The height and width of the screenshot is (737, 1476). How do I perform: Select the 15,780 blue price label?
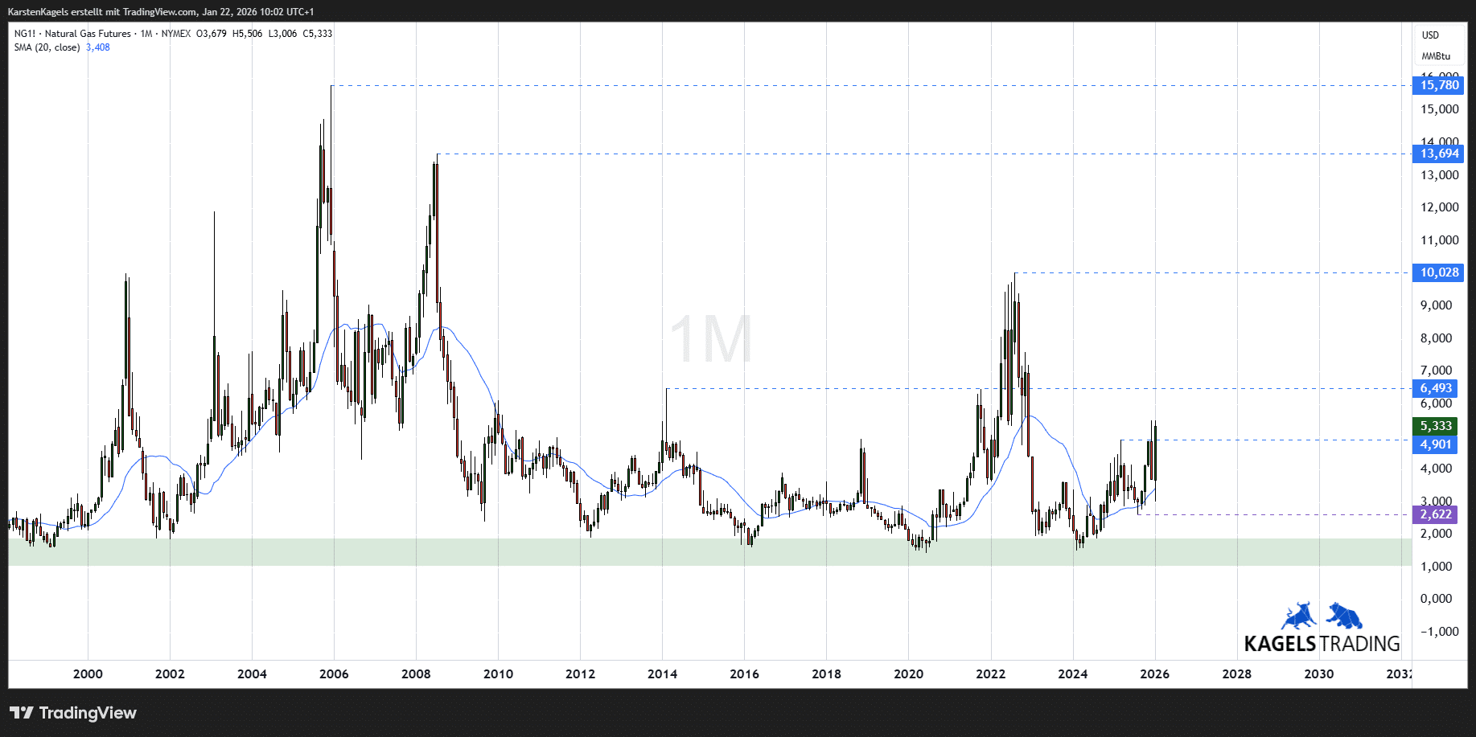(x=1438, y=85)
